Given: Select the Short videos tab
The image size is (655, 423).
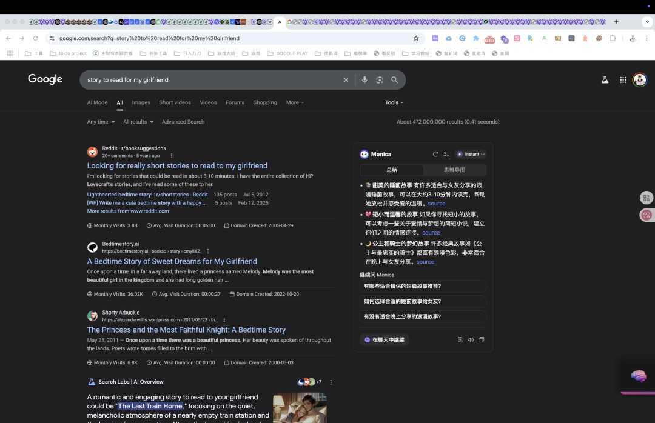Looking at the screenshot, I should (175, 102).
